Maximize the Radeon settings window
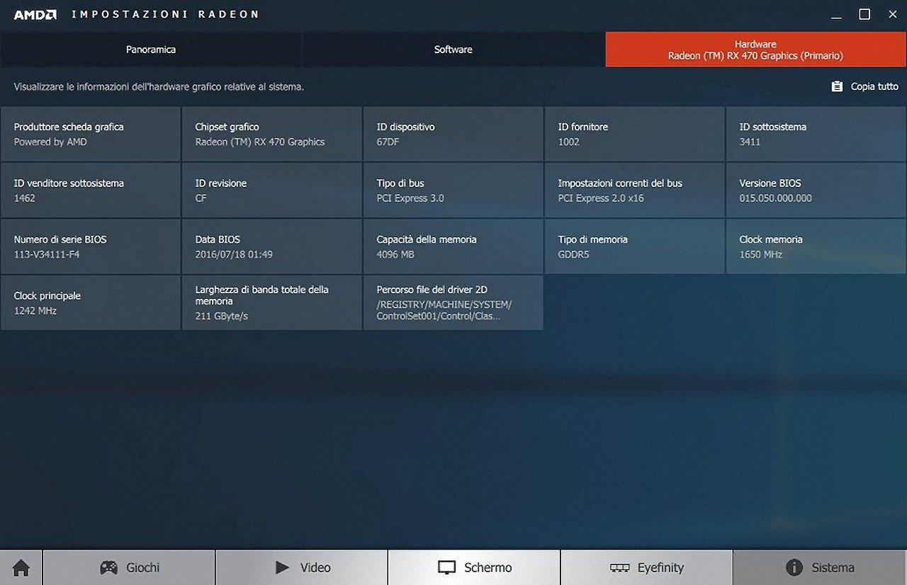The width and height of the screenshot is (907, 585). coord(864,14)
